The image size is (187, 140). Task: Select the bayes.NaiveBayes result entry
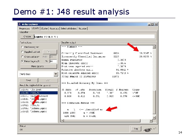pyautogui.click(x=38, y=96)
